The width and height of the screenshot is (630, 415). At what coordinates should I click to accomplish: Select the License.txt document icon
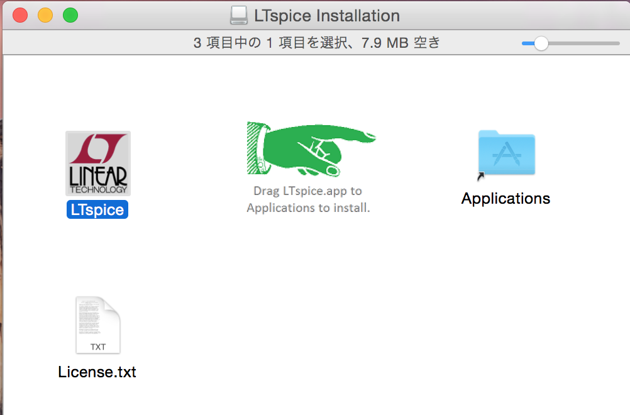pos(97,326)
